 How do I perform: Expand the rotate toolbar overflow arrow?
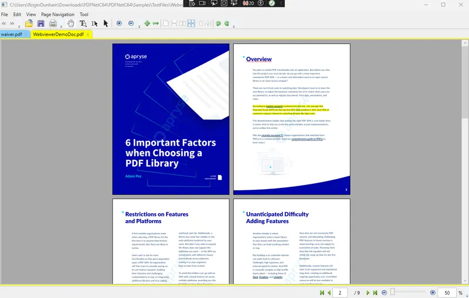[233, 26]
